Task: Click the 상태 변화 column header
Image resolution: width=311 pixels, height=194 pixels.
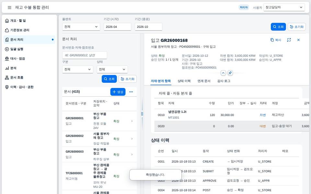Action: point(233,151)
